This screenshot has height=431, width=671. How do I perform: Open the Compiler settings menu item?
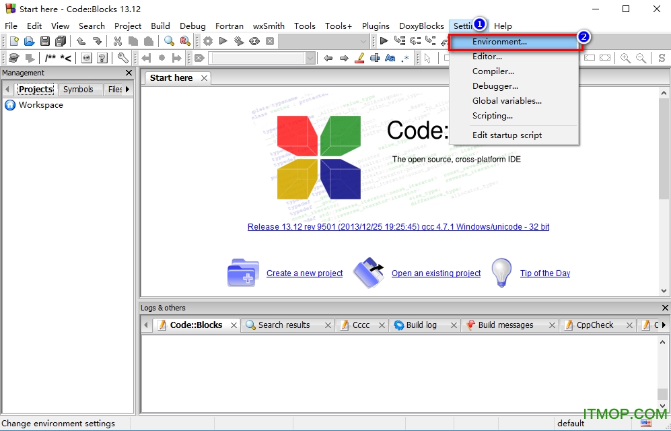coord(492,71)
